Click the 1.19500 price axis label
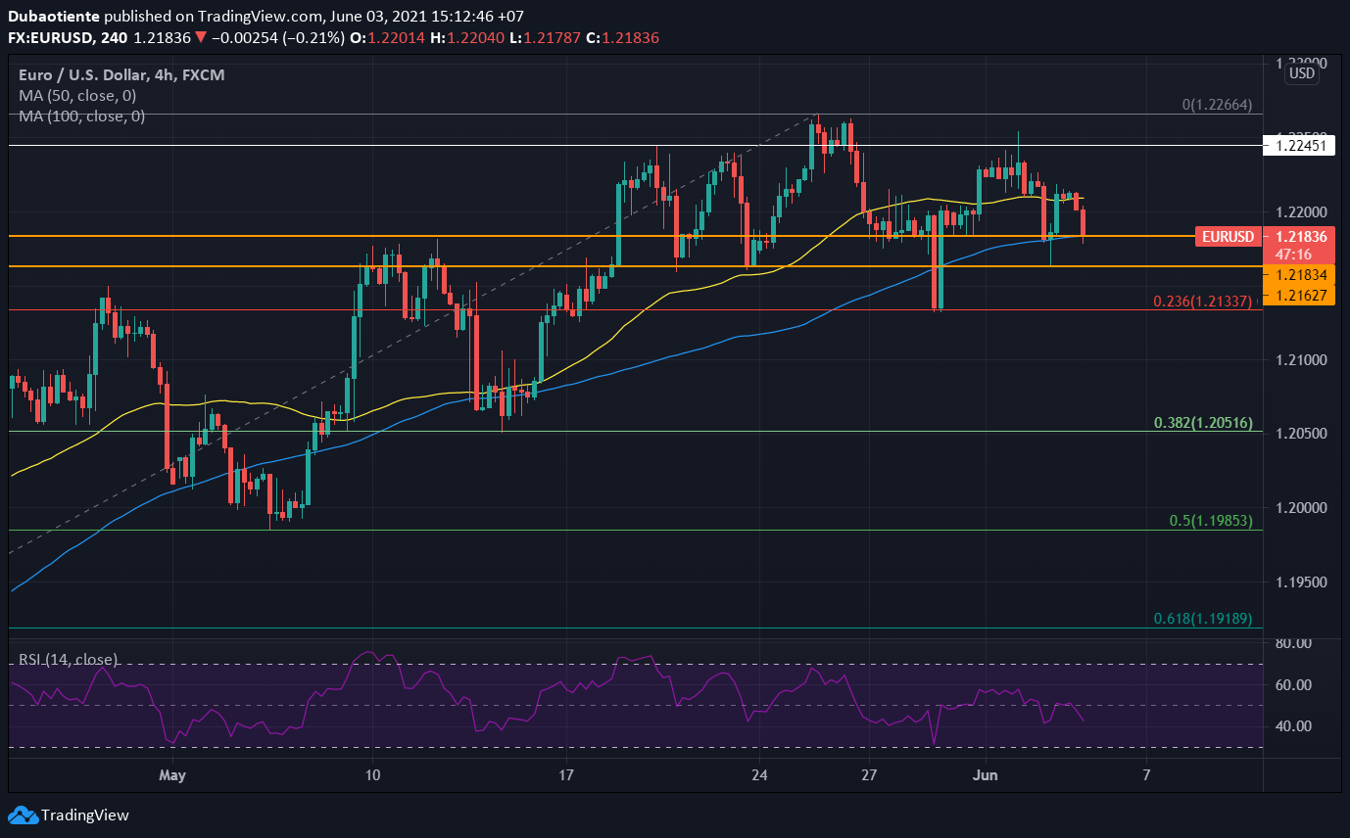1350x838 pixels. (x=1299, y=582)
